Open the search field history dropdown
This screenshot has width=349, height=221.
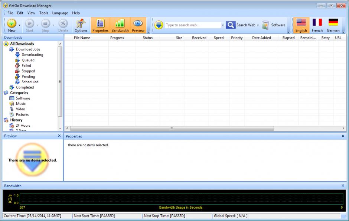point(222,25)
